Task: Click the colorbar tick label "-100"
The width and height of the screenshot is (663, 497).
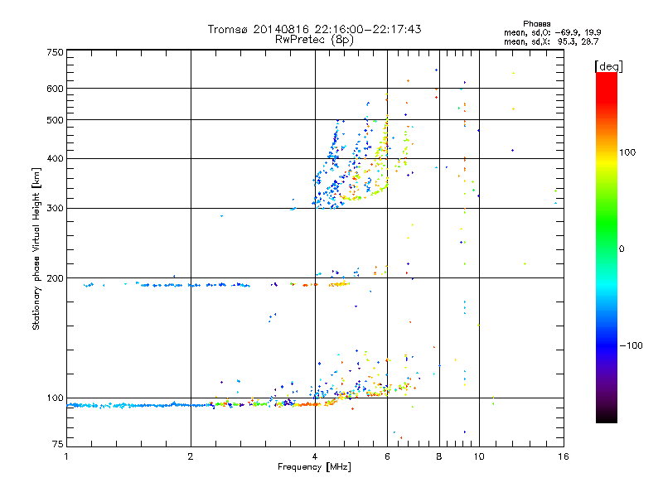Action: (x=631, y=345)
